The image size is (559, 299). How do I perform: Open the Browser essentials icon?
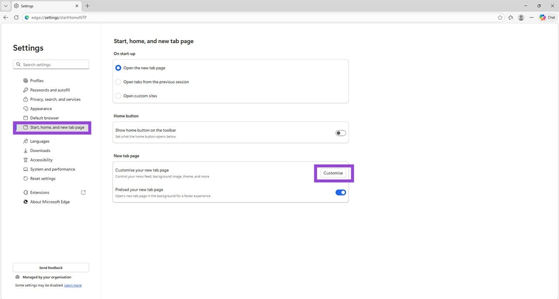point(510,17)
